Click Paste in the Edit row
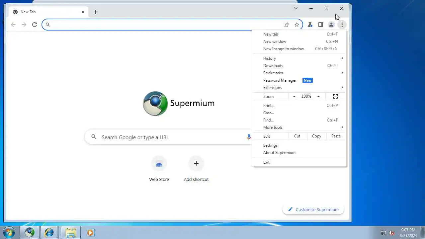425x239 pixels. point(336,136)
